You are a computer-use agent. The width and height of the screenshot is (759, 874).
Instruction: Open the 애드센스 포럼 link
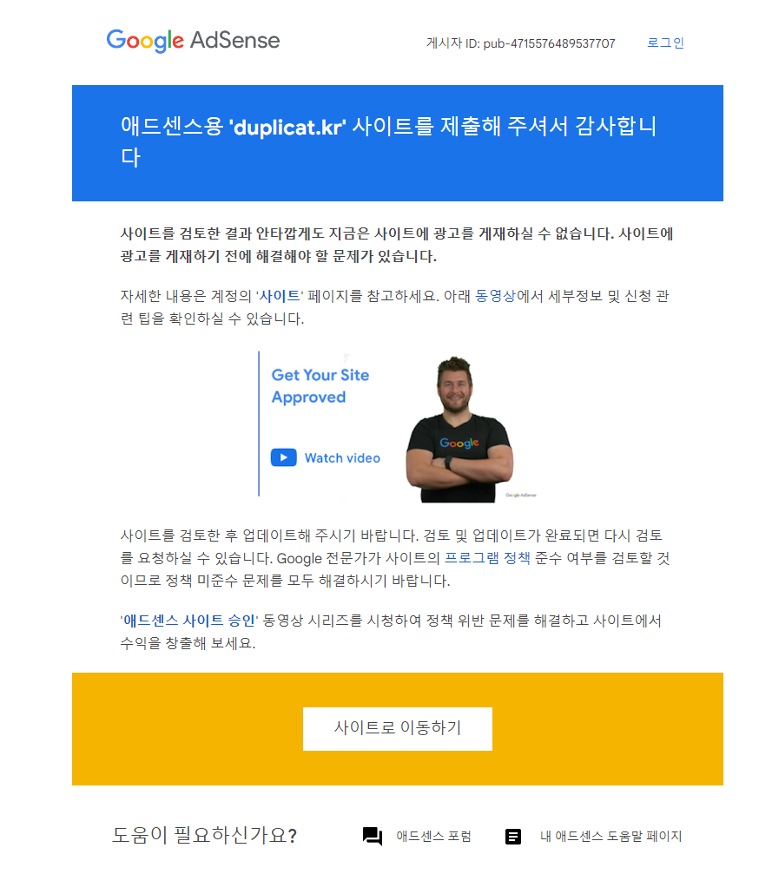pos(433,836)
